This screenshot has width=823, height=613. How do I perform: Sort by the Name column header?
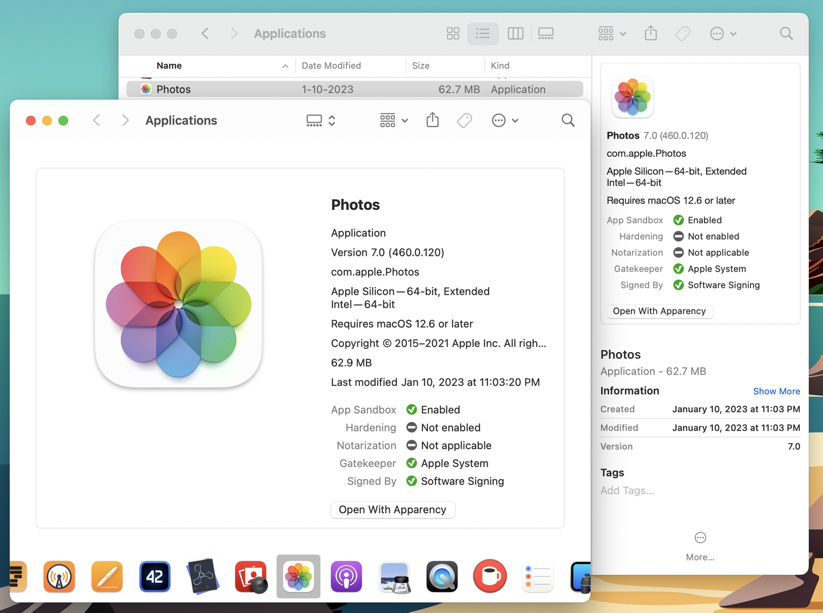[x=169, y=65]
